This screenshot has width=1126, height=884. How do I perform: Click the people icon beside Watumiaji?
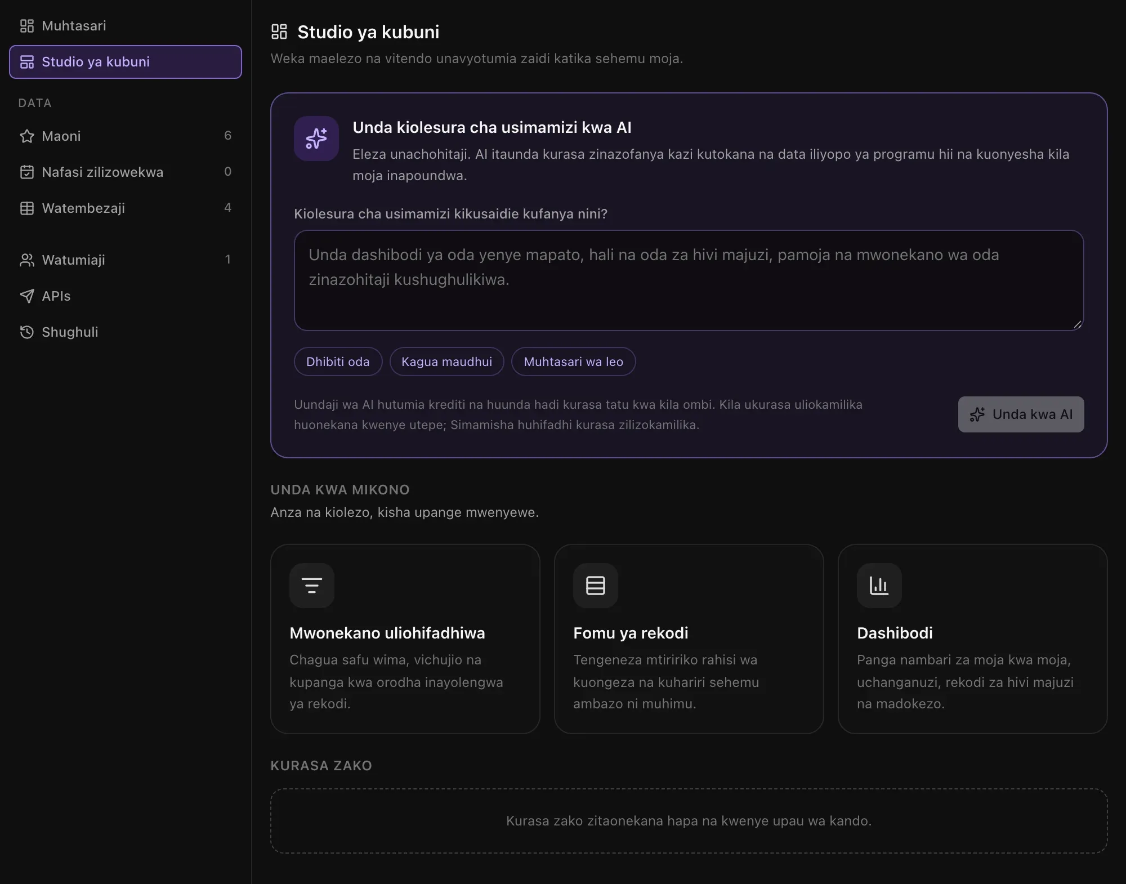click(x=27, y=260)
